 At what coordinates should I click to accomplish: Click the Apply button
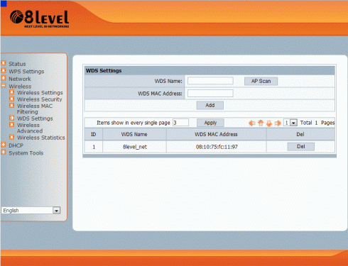[210, 123]
